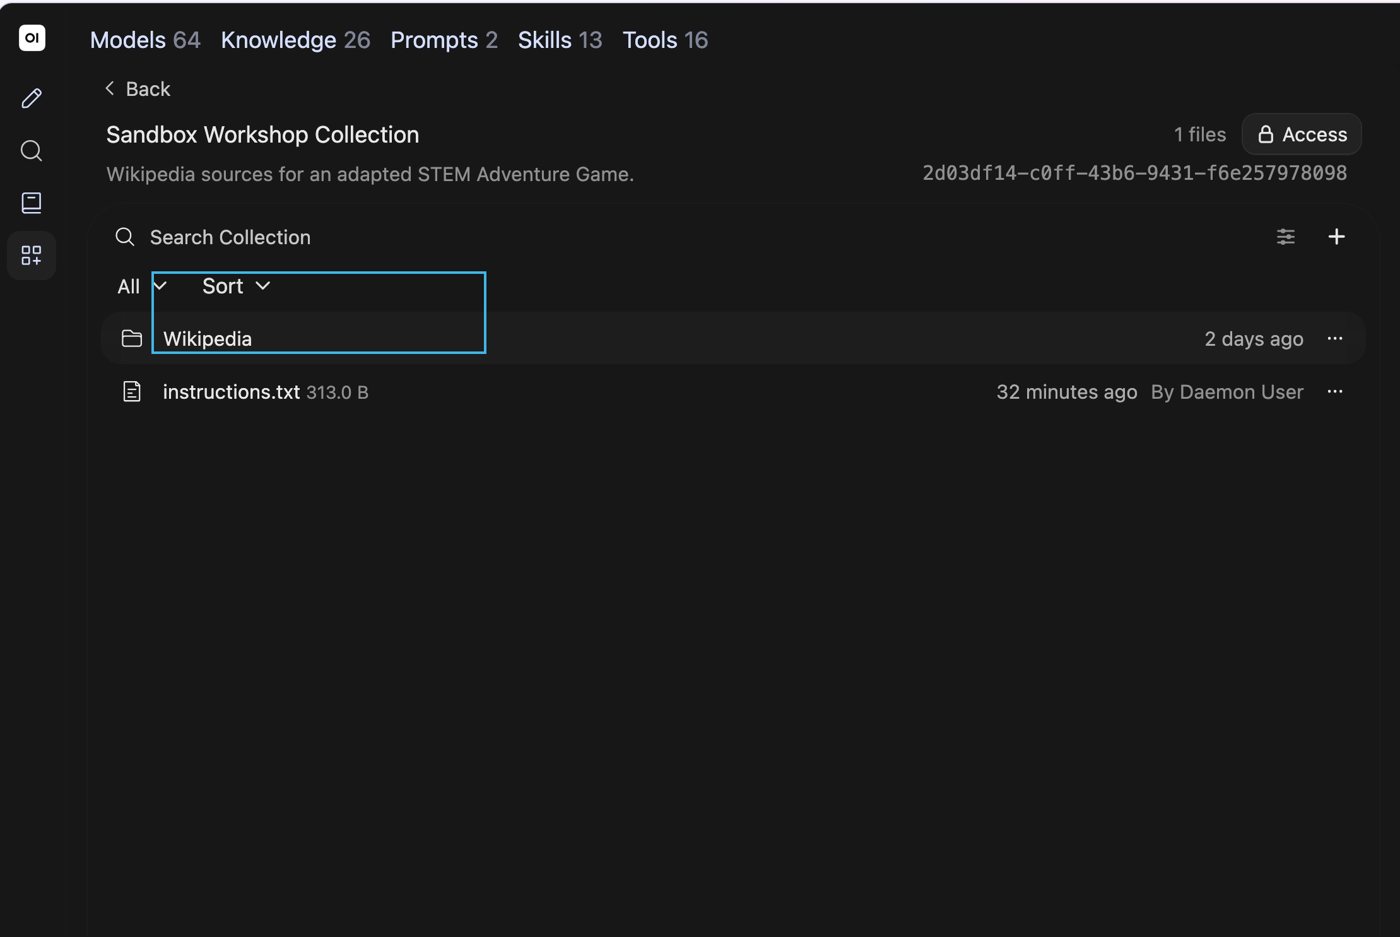Click the '32 minutes ago' timestamp
1400x937 pixels.
[x=1067, y=392]
